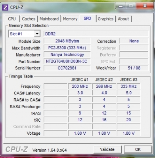Click the Command Rate label

pos(27,126)
